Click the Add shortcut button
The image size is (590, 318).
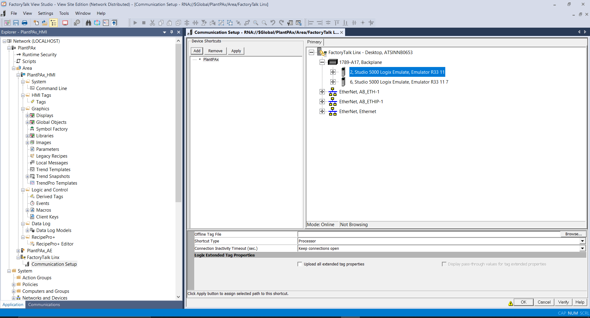pyautogui.click(x=197, y=51)
